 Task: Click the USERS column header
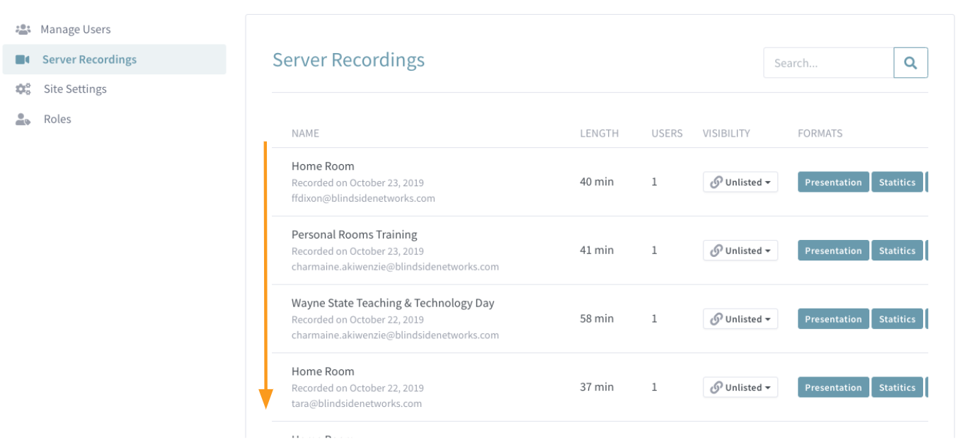[x=667, y=133]
